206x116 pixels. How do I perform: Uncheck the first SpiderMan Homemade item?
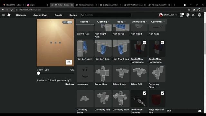(145, 43)
